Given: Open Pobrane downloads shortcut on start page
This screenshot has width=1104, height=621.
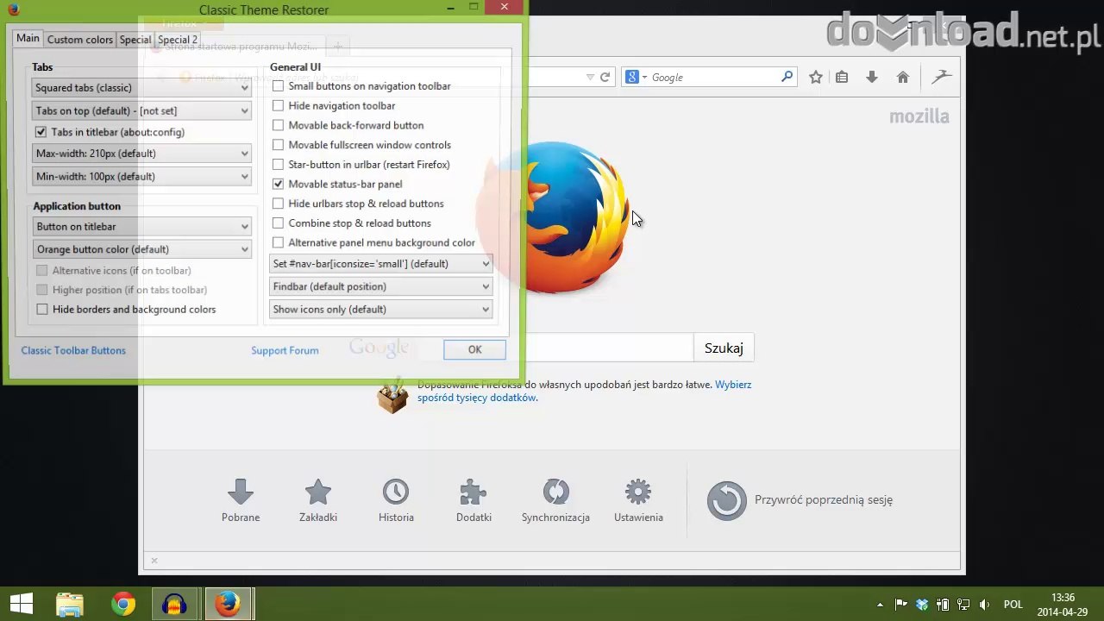Looking at the screenshot, I should click(x=241, y=500).
